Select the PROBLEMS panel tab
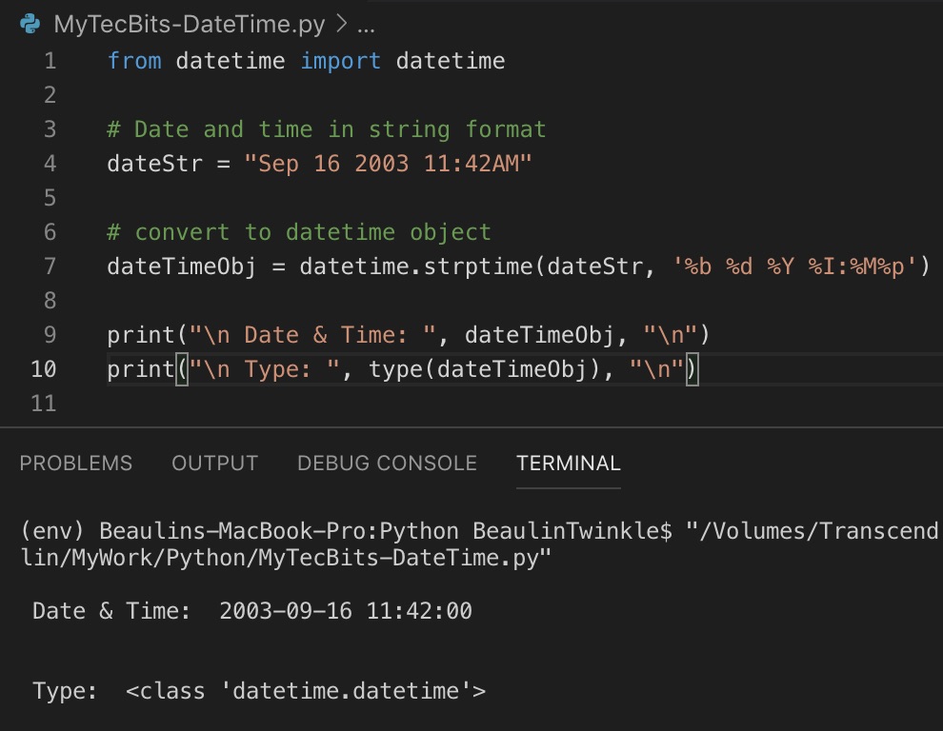The height and width of the screenshot is (731, 943). click(x=75, y=464)
